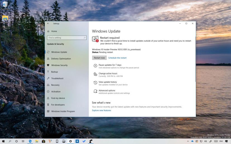Open Home in the Settings sidebar
231x144 pixels.
(x=54, y=31)
